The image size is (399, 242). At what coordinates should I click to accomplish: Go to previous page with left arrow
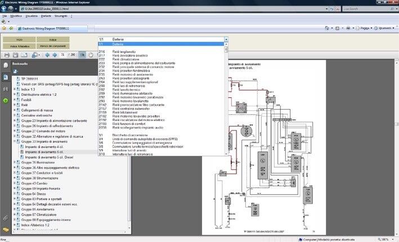[x=47, y=55]
